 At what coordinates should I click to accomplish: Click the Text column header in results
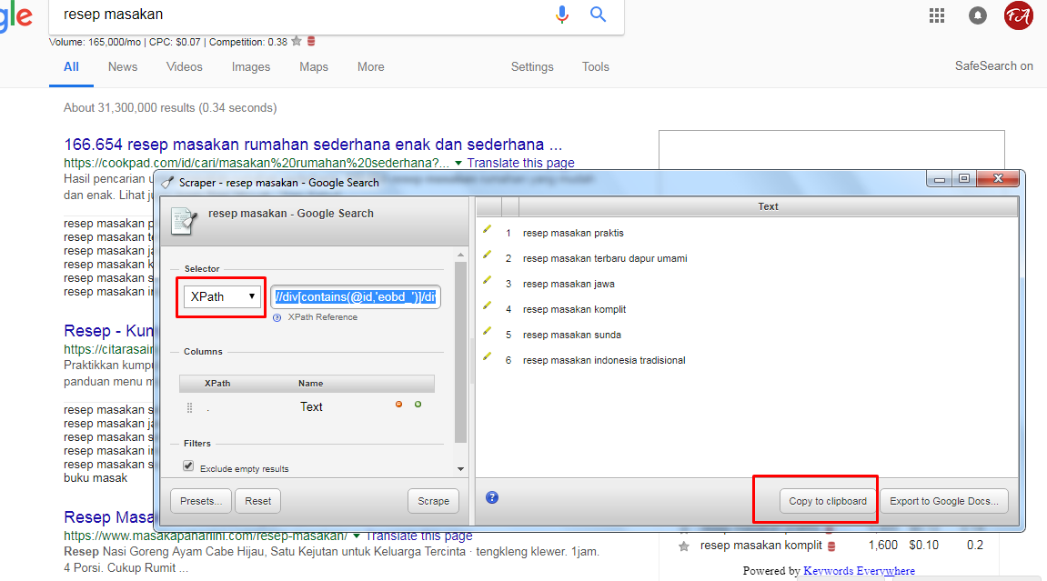click(768, 206)
